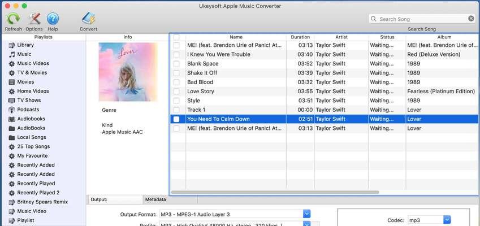Select the TV Shows playlist

(29, 101)
